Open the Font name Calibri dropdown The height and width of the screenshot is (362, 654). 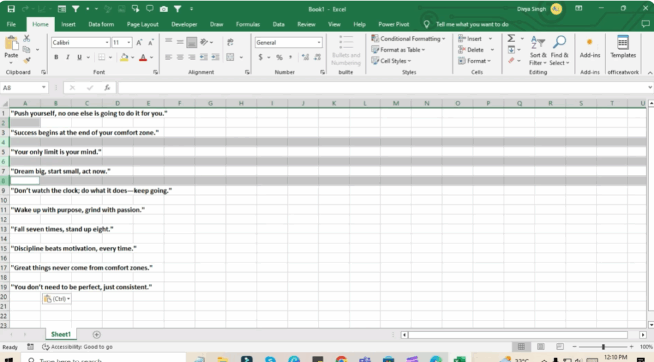(x=107, y=43)
